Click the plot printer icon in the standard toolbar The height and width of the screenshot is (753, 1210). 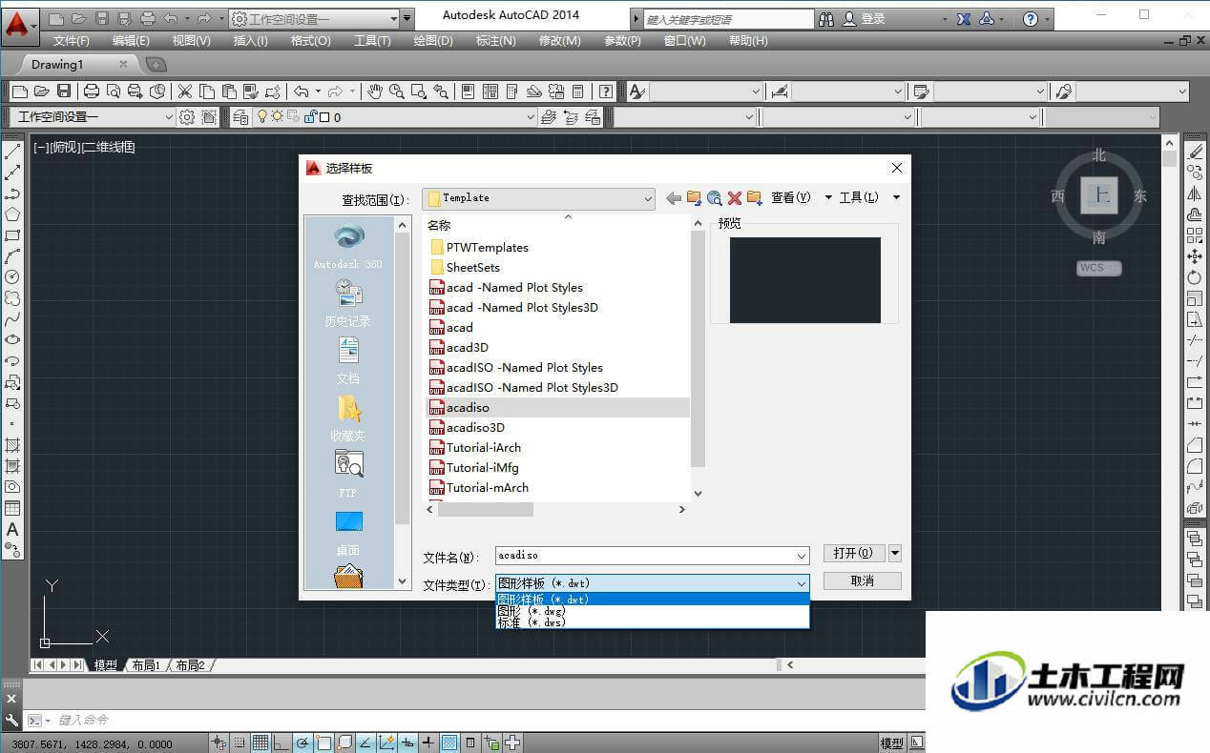(92, 92)
